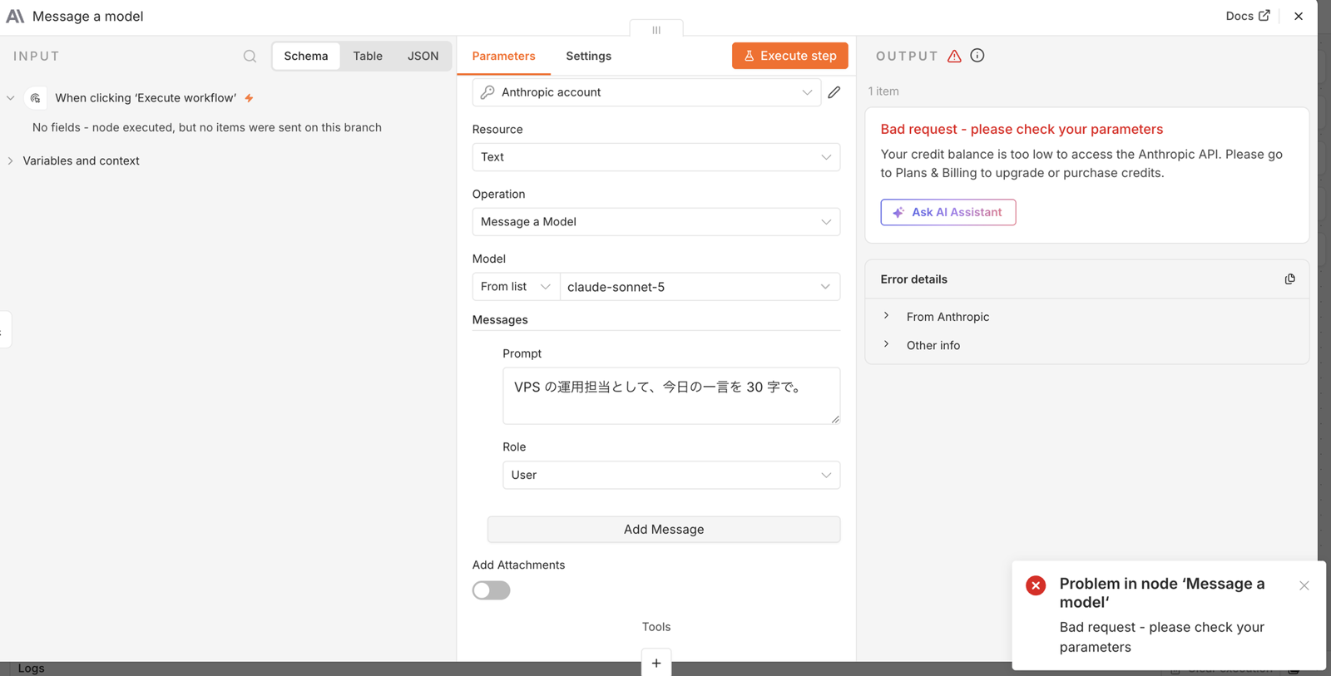Open the model mode 'From list' dropdown
The height and width of the screenshot is (676, 1331).
pyautogui.click(x=516, y=287)
